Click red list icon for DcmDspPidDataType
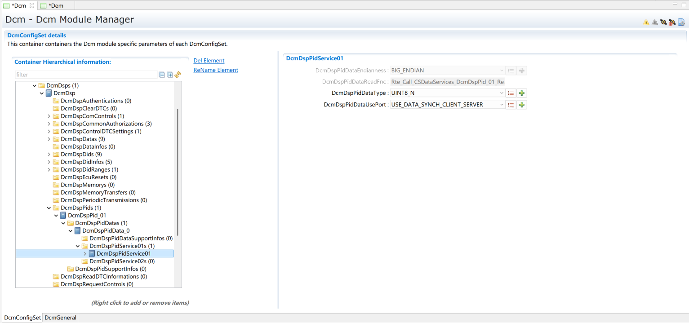The width and height of the screenshot is (689, 323). click(511, 93)
